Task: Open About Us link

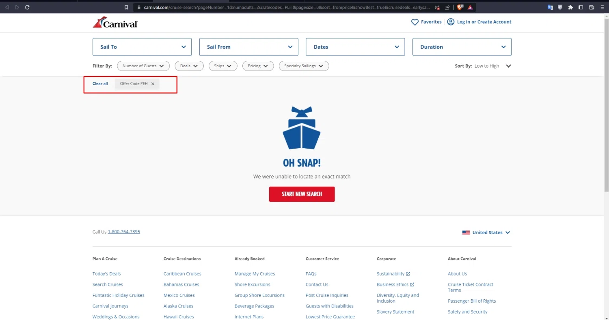Action: tap(458, 274)
